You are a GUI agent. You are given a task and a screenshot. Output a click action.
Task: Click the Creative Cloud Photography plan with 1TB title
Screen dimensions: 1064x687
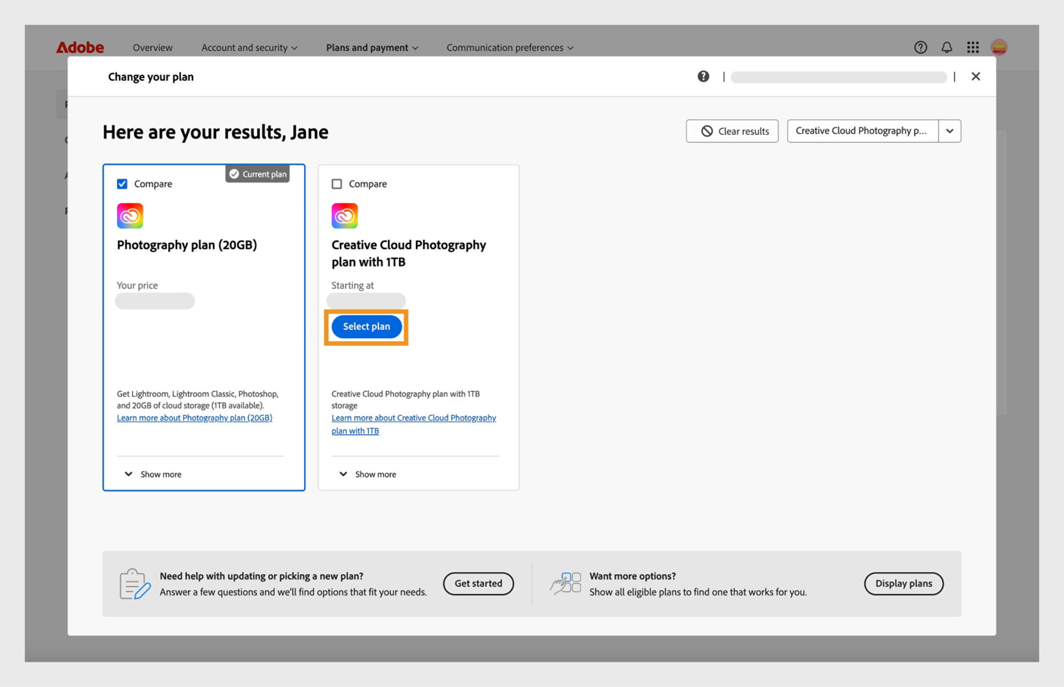point(408,253)
